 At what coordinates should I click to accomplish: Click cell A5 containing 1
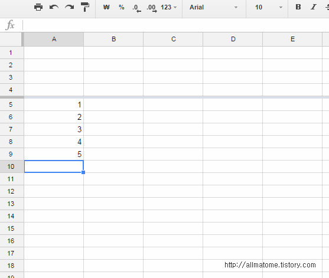point(54,104)
